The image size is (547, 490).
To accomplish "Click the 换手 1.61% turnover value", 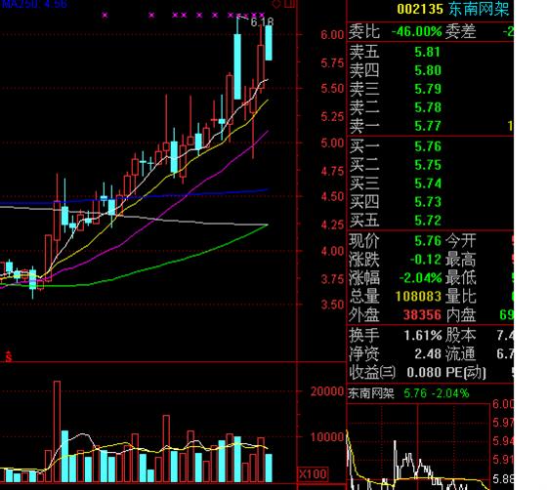I will click(423, 336).
